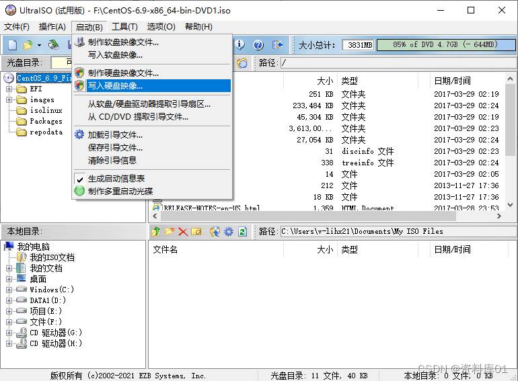Choose 保存引导文件... menu entry
Viewport: 518px width, 381px height.
152,147
